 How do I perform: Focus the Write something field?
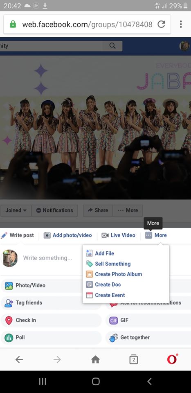tap(47, 258)
